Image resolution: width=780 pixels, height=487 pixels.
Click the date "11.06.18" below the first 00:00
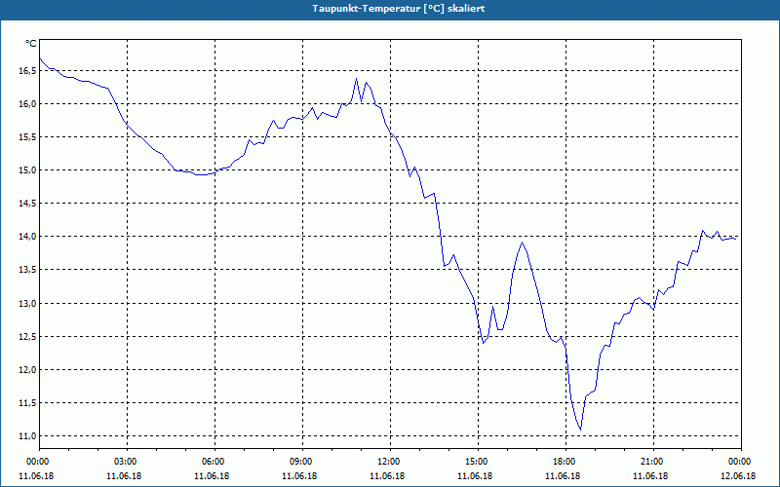pos(36,476)
